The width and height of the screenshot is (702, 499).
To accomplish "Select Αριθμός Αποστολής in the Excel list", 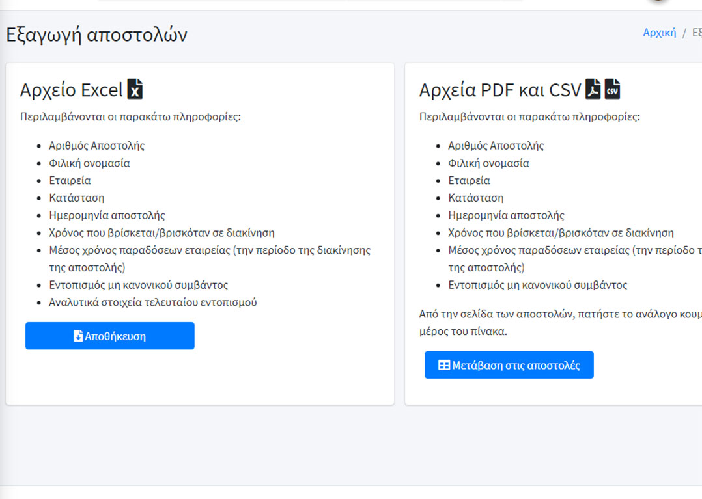I will (x=96, y=146).
